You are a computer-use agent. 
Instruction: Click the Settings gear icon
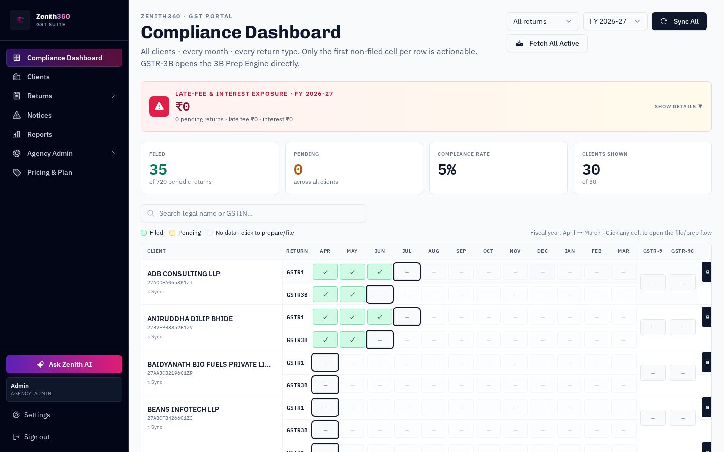point(16,415)
